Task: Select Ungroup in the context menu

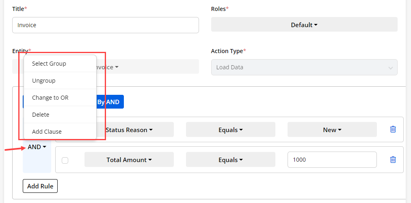Action: point(43,81)
